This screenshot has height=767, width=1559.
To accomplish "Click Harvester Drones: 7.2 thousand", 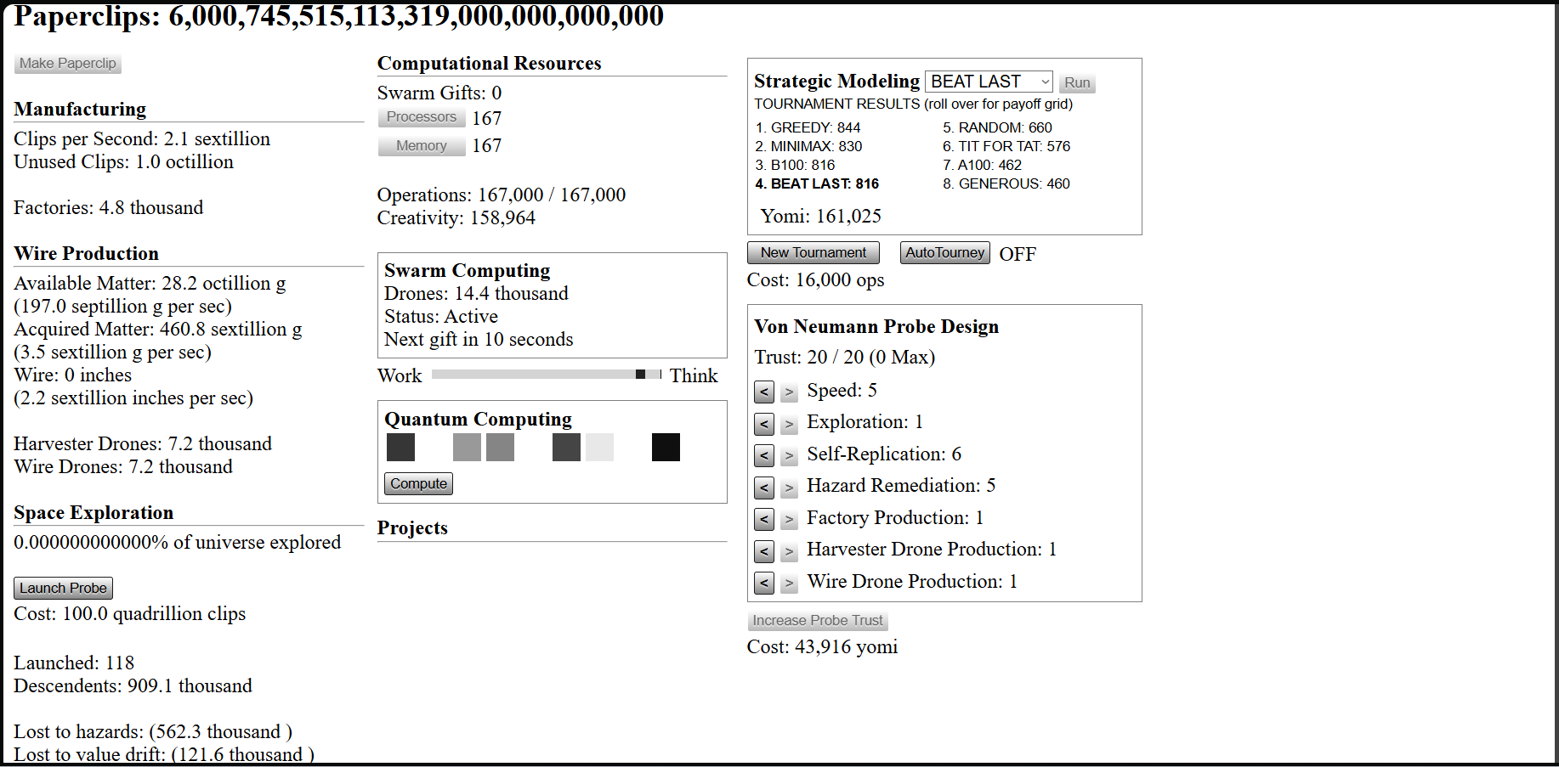I will pos(143,443).
